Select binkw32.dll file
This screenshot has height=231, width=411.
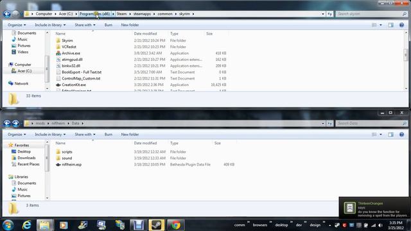tap(71, 65)
